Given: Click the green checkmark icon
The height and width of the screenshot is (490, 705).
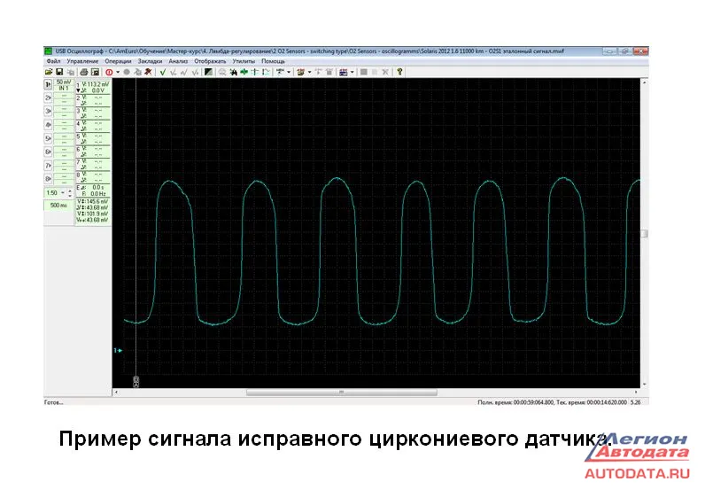Looking at the screenshot, I should [163, 72].
